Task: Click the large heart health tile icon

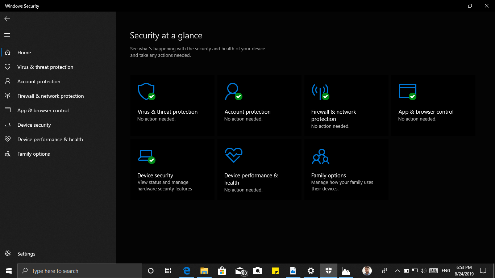Action: pos(233,155)
